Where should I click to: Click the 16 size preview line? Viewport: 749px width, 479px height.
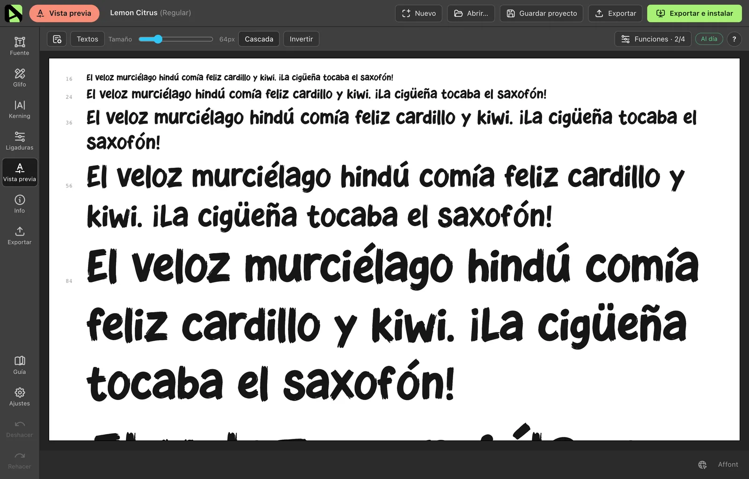240,78
